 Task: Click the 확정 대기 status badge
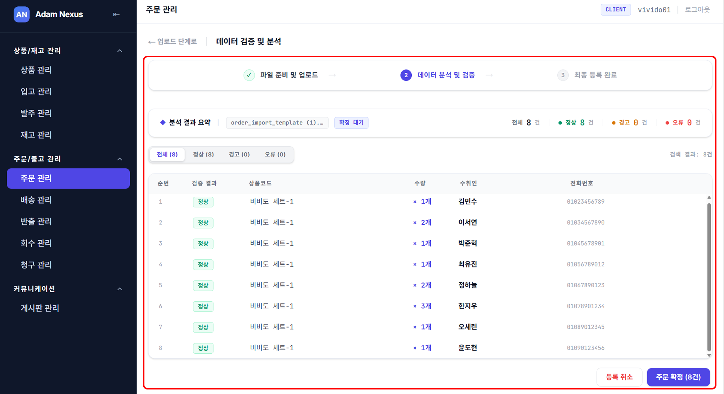pos(351,123)
